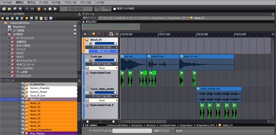Click the red X delete icon
Image resolution: width=276 pixels, height=135 pixels.
[56, 18]
